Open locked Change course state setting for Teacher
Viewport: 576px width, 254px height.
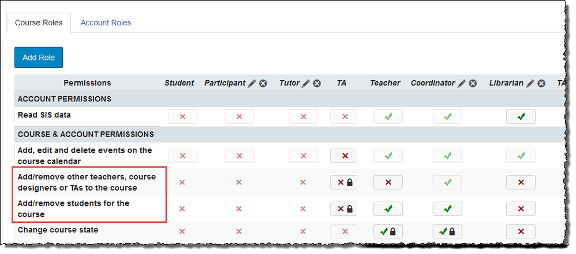[388, 232]
